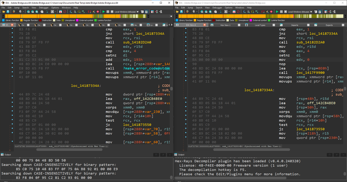Open Windows menu in right IDA window
The width and height of the screenshot is (347, 182).
point(240,8)
